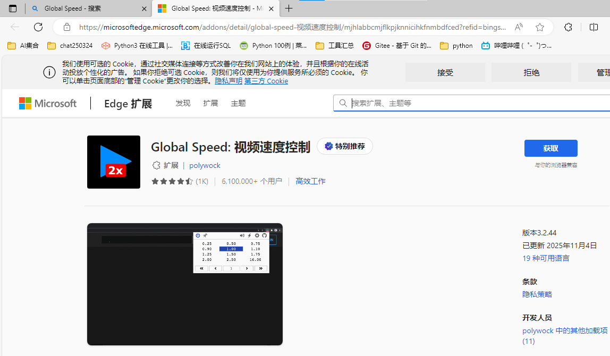The image size is (610, 356).
Task: Open the 发现 navigation menu
Action: (x=183, y=103)
